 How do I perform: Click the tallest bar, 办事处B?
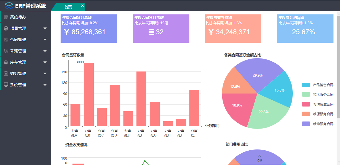click(x=89, y=95)
